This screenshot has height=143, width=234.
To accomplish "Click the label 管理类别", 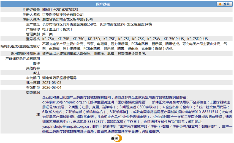I will tap(33, 34).
